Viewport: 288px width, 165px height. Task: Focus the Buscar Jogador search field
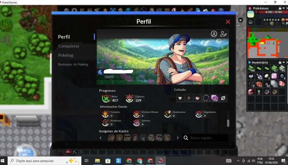[205, 138]
